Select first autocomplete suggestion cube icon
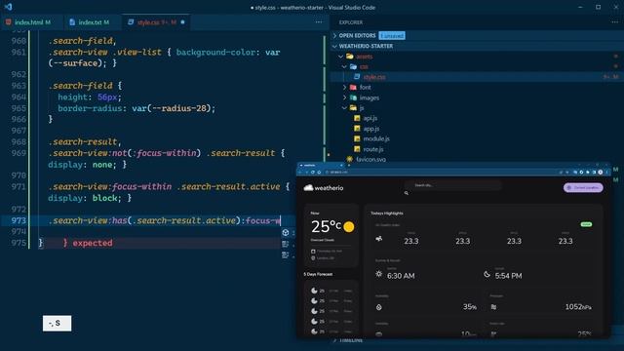 click(286, 233)
